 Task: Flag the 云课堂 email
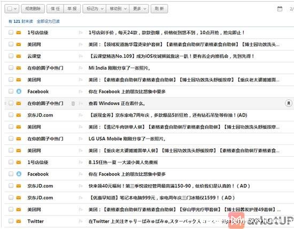click(81, 56)
